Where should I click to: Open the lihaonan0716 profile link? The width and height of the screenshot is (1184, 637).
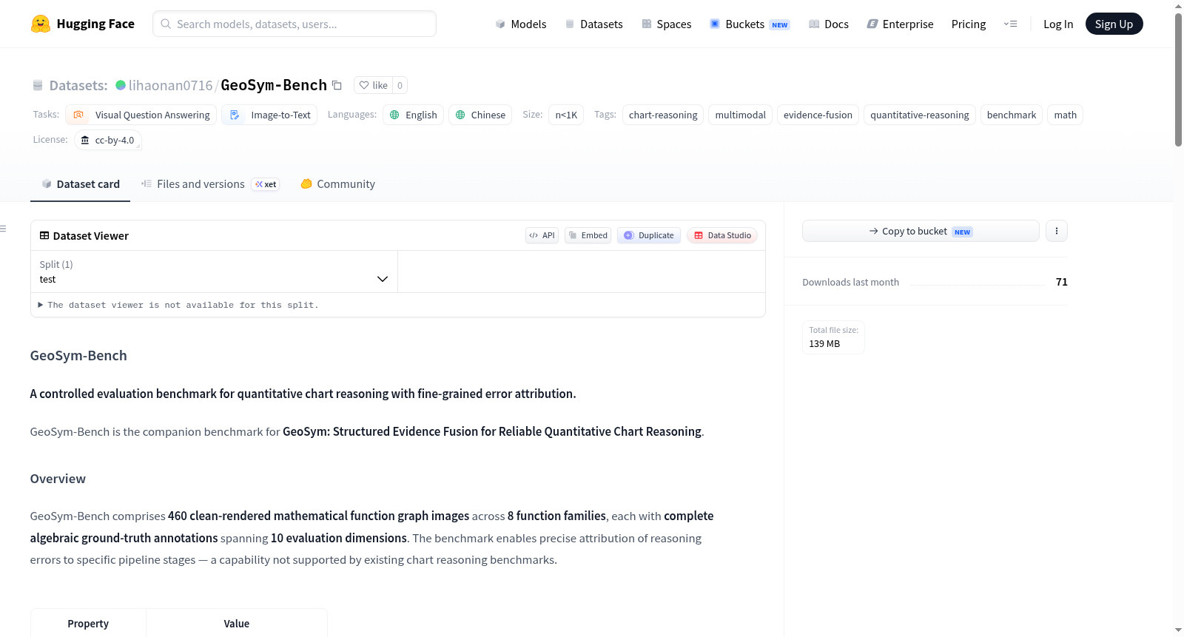point(171,85)
